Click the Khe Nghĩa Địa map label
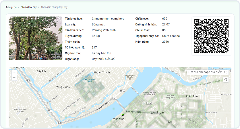Viewport: 240px width, 129px height. [x=90, y=80]
